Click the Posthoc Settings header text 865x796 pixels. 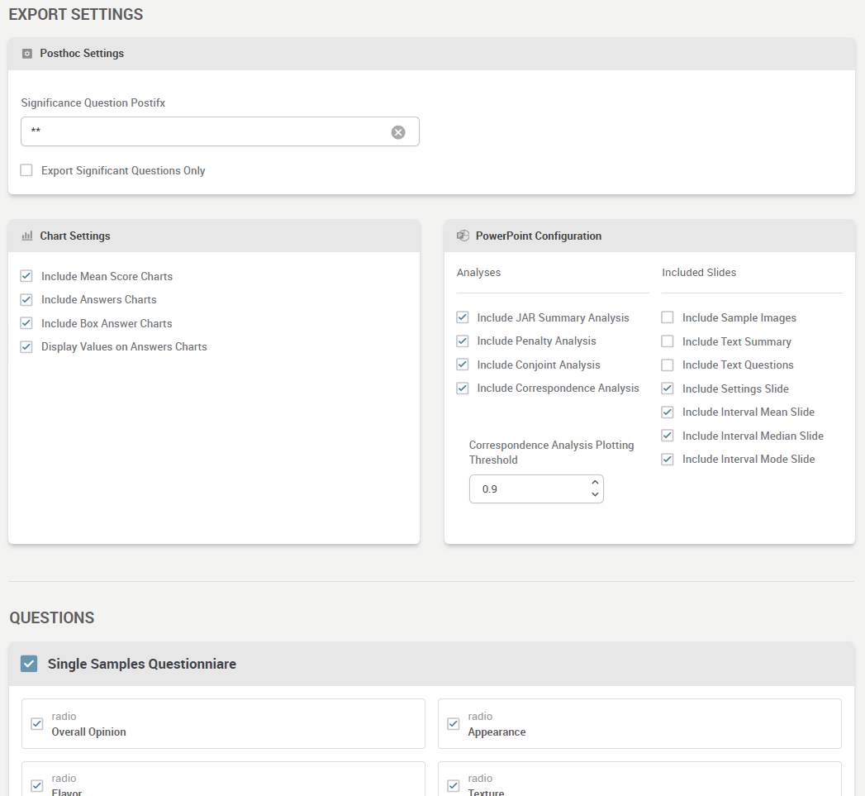point(82,54)
